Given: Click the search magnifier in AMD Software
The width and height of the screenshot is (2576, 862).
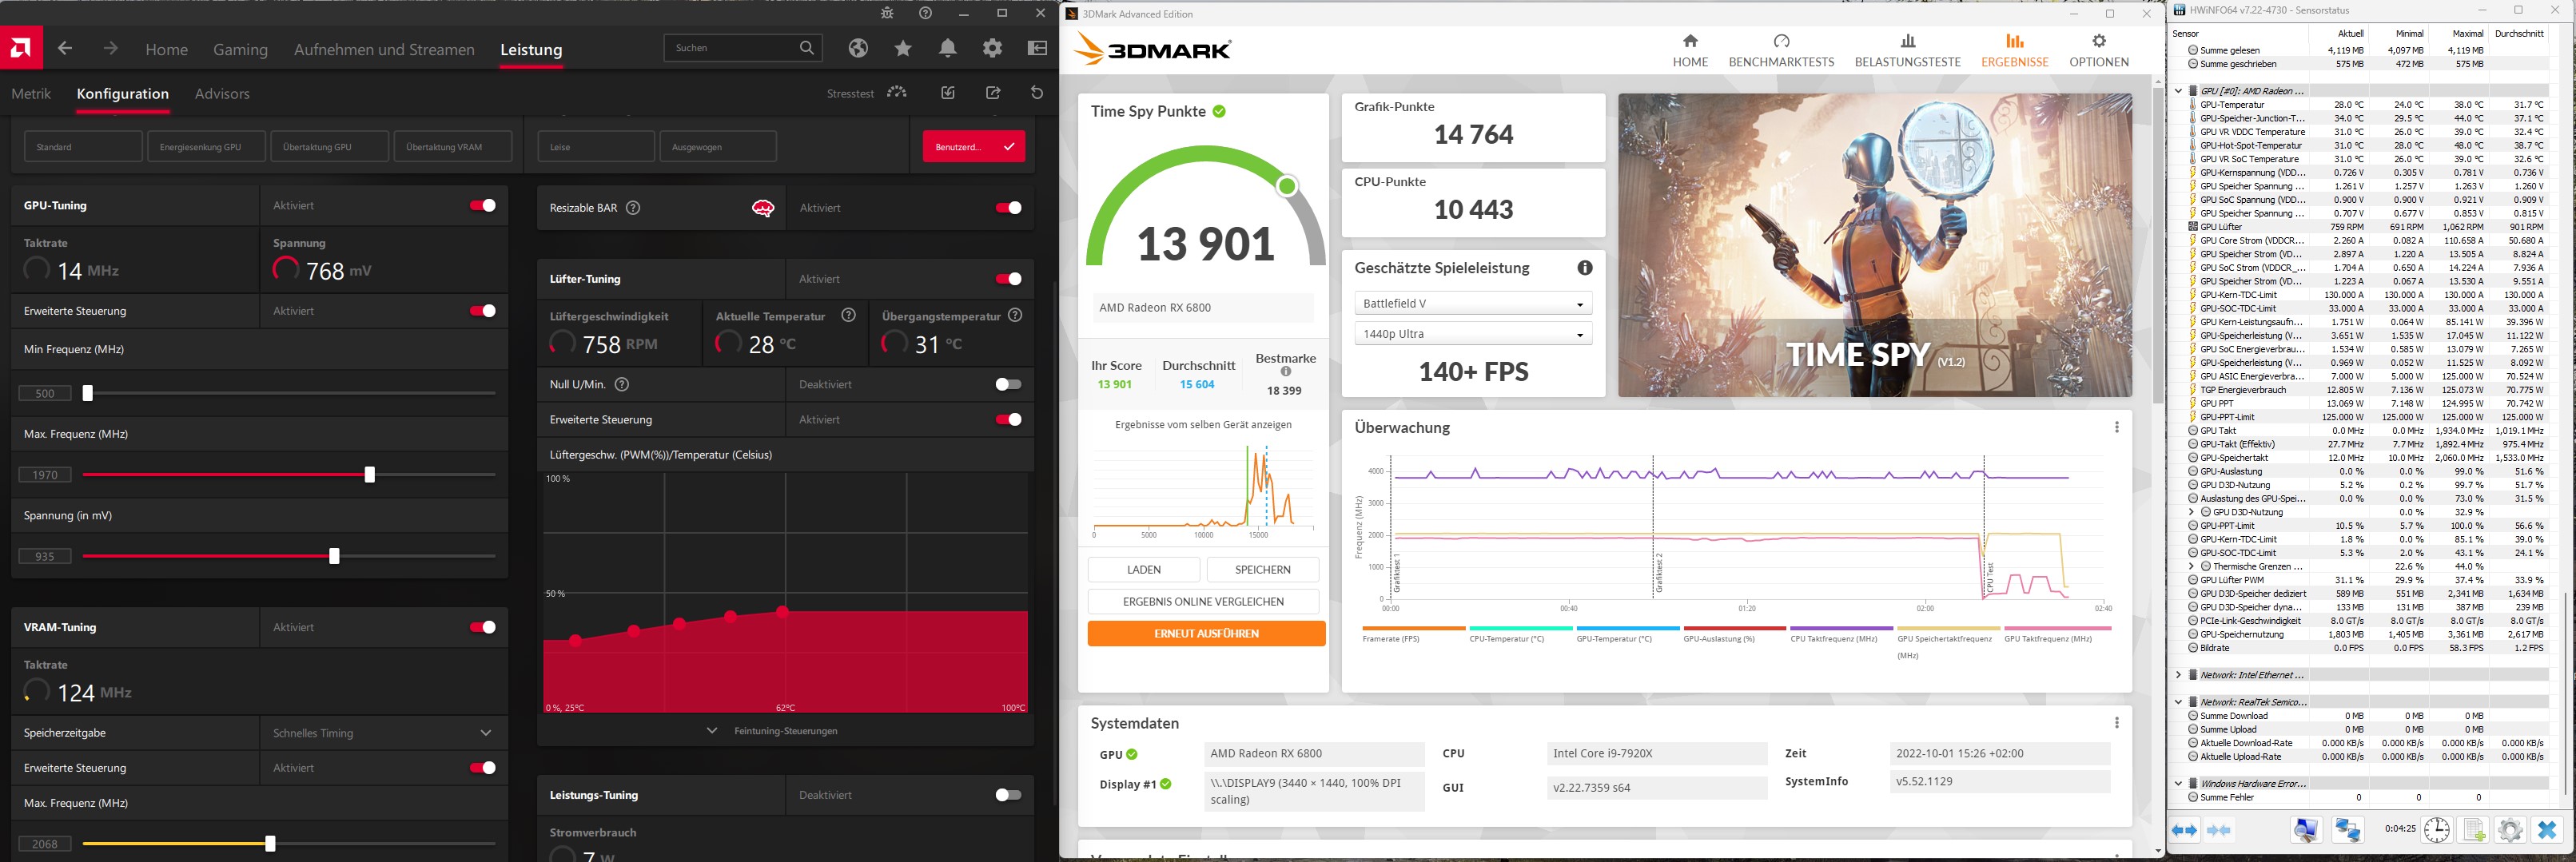Looking at the screenshot, I should click(806, 48).
